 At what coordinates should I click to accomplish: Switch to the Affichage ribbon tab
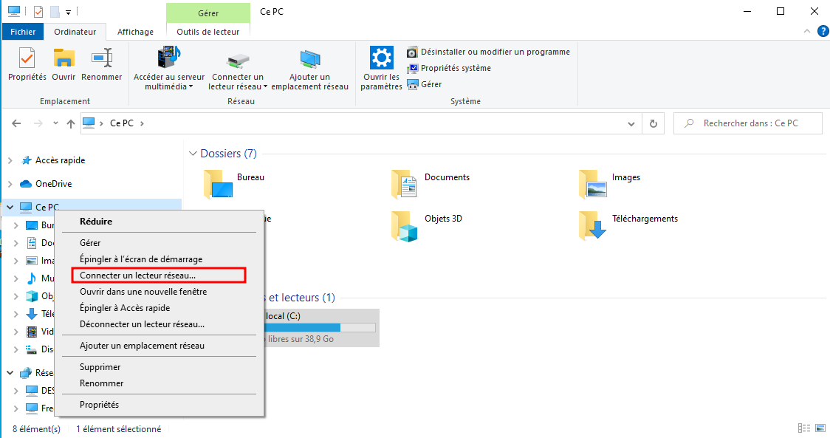point(135,32)
